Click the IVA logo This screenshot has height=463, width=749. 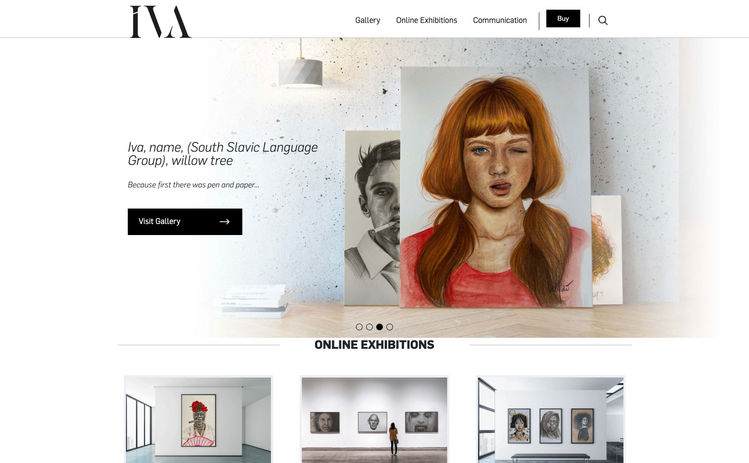click(x=160, y=22)
